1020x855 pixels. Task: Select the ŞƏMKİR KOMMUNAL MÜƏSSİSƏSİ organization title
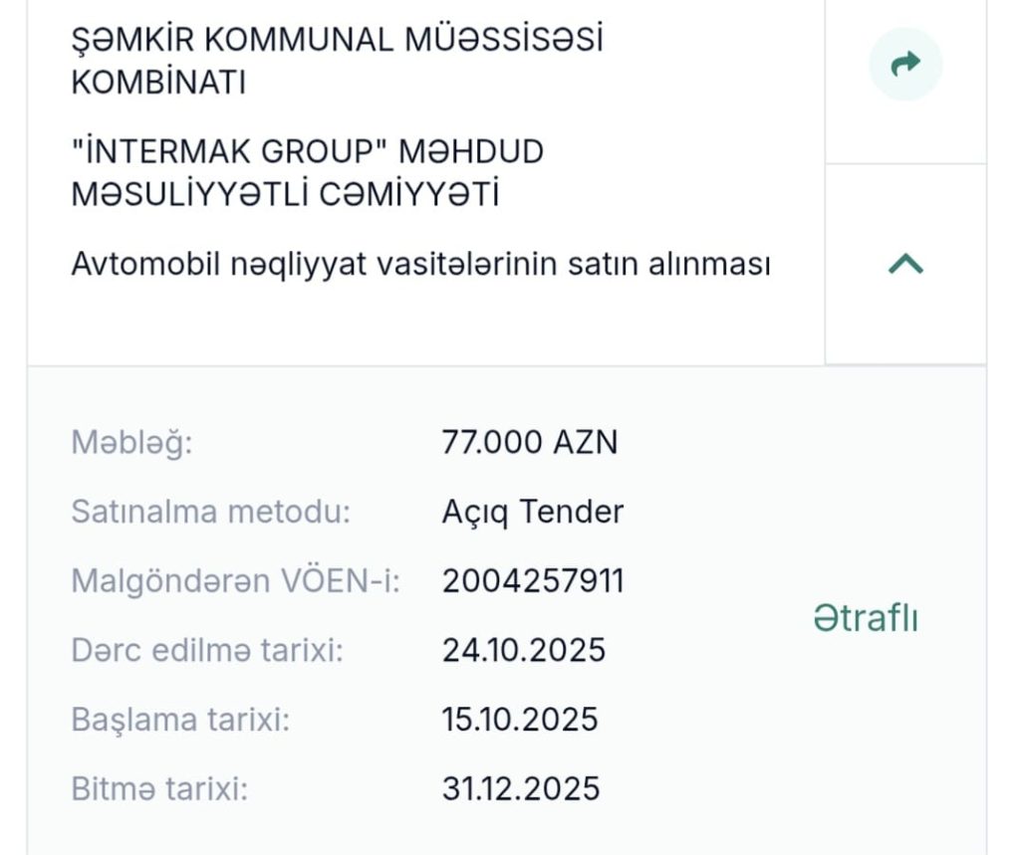pos(337,61)
